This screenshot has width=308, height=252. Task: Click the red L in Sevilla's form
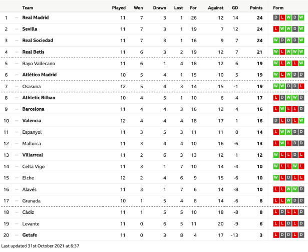(x=276, y=29)
